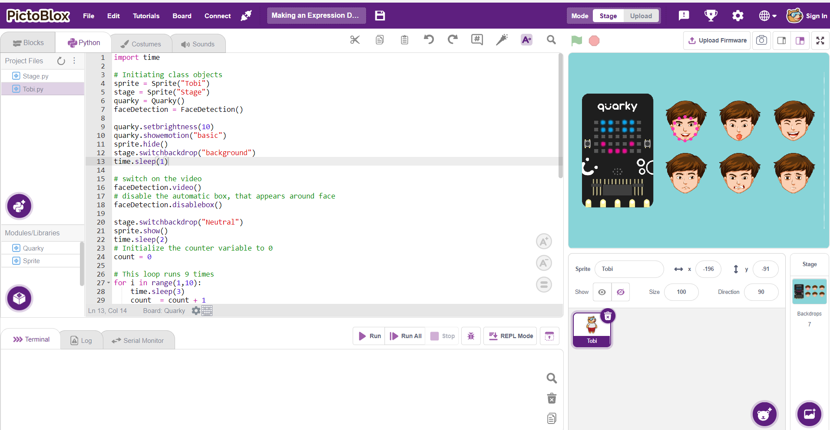
Task: Open the Tutorials menu
Action: [x=146, y=16]
